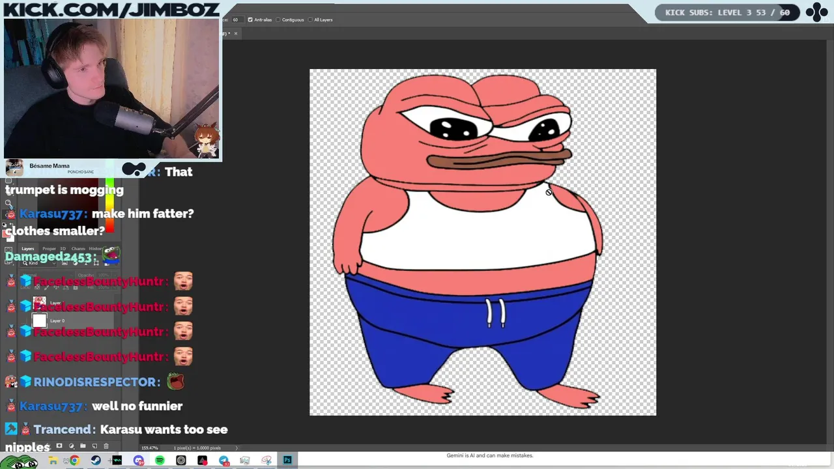Switch to the Layers tab
Image resolution: width=834 pixels, height=469 pixels.
[x=27, y=248]
